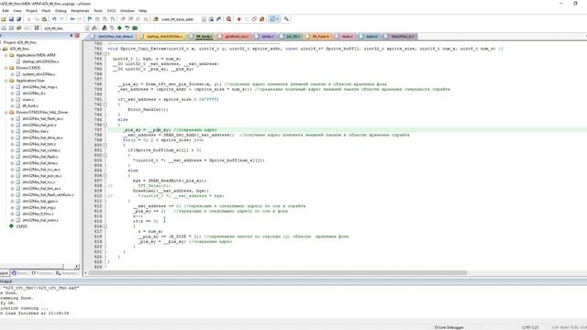Click the Undo toolbar icon
The height and width of the screenshot is (330, 587).
click(x=54, y=19)
